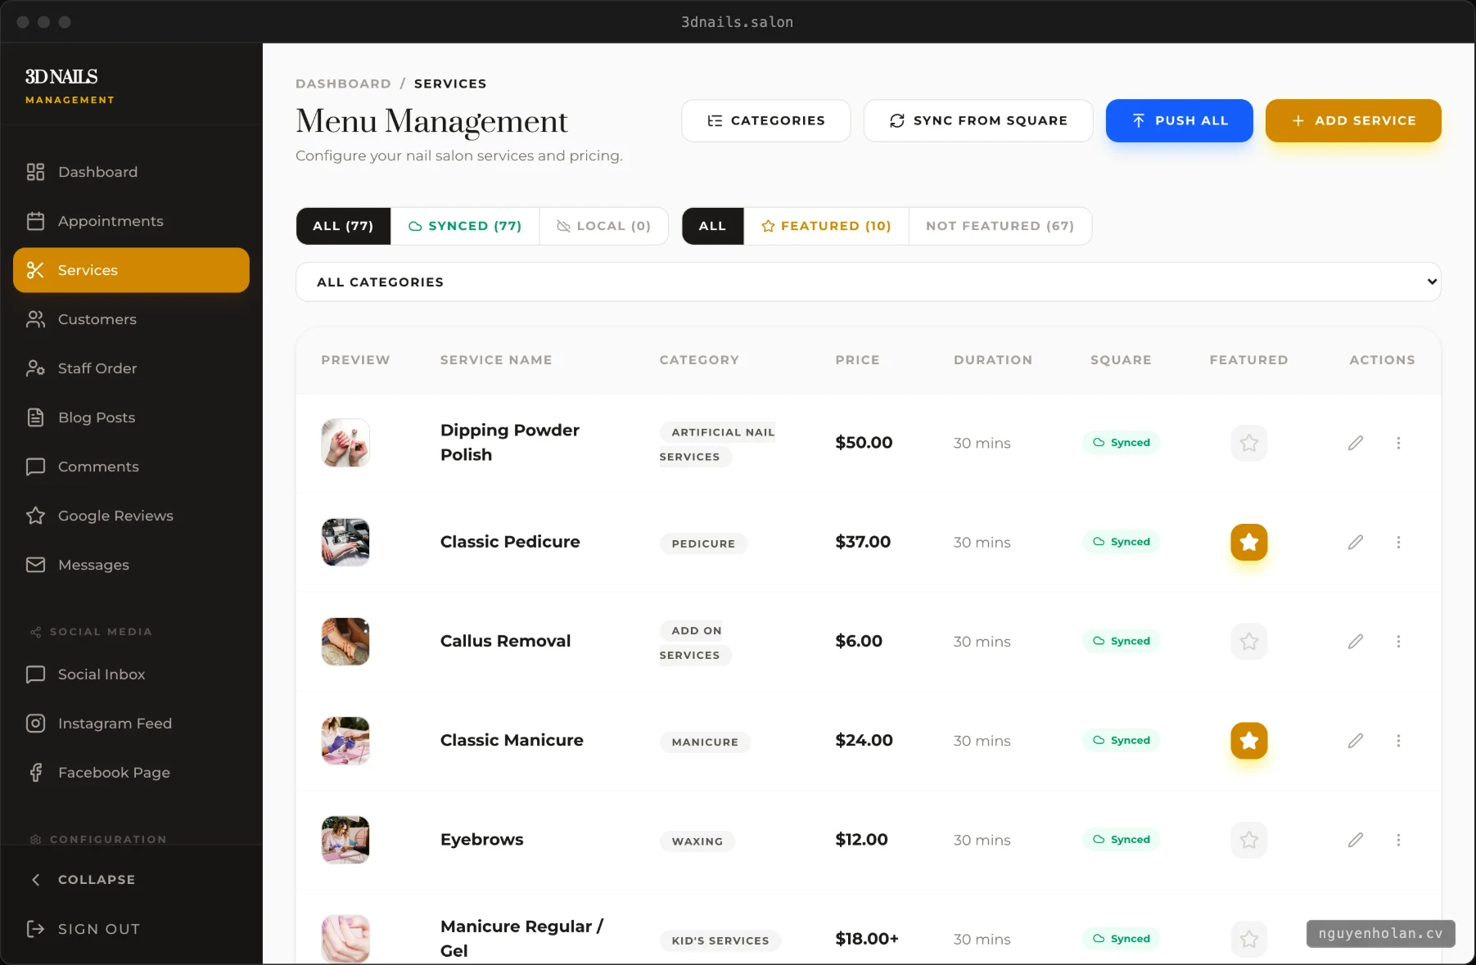Click Sign Out

tap(131, 929)
